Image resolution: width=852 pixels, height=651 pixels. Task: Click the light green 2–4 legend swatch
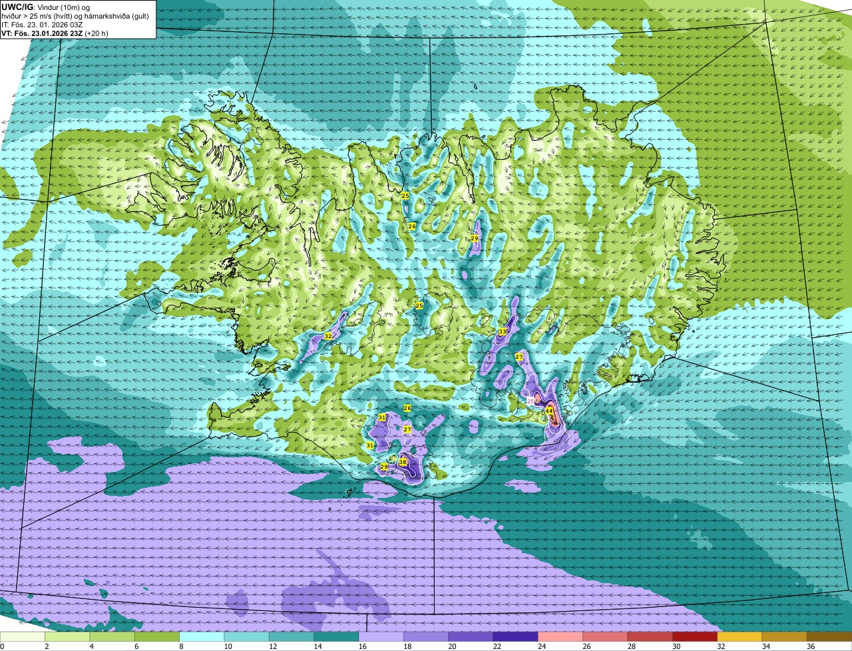coord(67,636)
